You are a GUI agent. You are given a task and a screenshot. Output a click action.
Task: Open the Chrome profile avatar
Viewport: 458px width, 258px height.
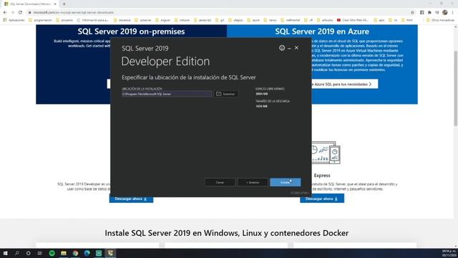coord(445,12)
